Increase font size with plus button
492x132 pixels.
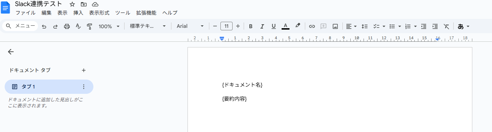(x=238, y=26)
